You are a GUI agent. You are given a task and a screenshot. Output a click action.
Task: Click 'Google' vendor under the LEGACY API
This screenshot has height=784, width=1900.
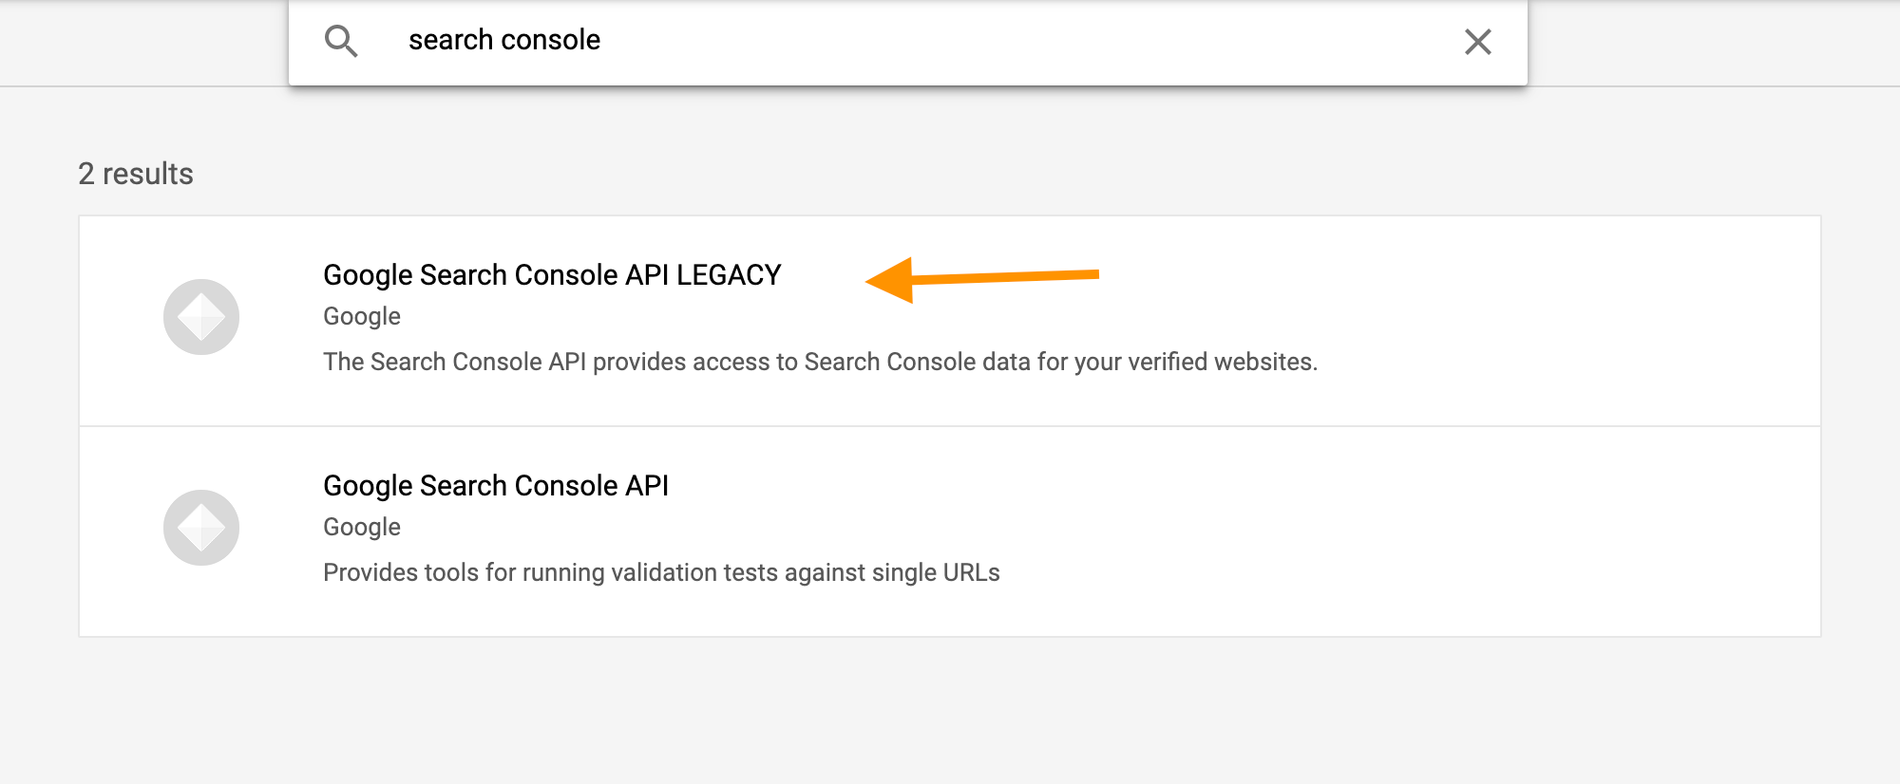(x=361, y=316)
